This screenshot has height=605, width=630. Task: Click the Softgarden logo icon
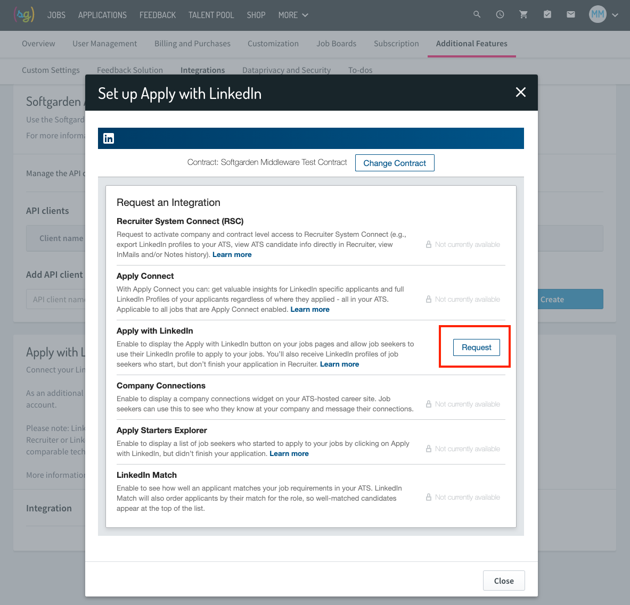tap(24, 15)
